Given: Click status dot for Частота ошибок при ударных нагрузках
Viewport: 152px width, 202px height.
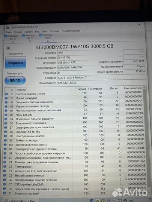Looking at the screenshot, I should [x=5, y=153].
